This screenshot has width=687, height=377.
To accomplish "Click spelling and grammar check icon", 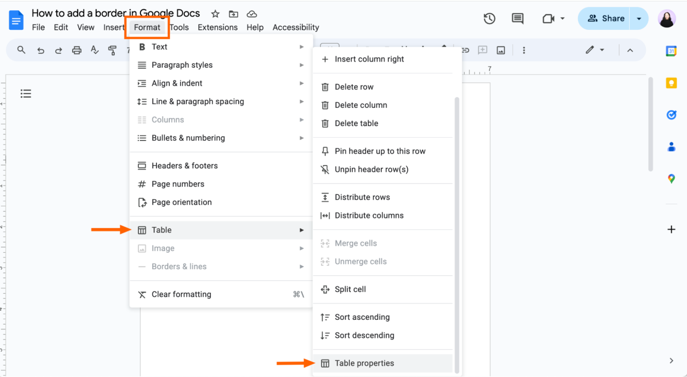I will tap(95, 50).
